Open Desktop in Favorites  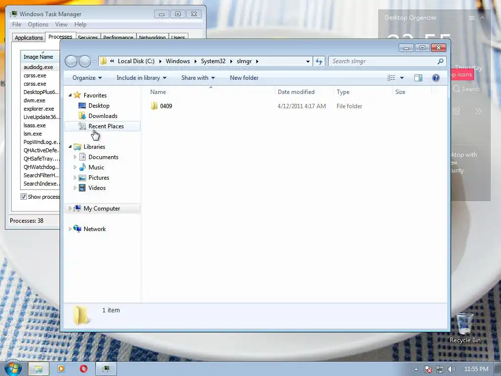point(99,106)
